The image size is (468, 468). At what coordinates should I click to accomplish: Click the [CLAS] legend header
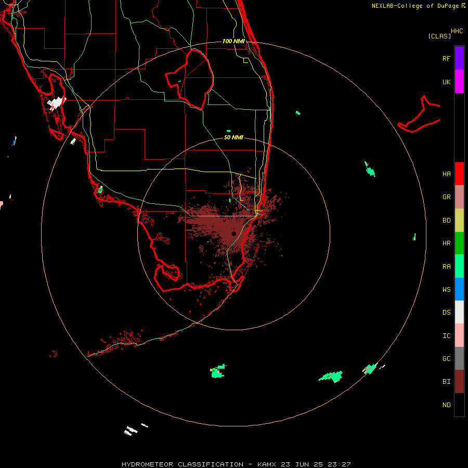(x=439, y=36)
